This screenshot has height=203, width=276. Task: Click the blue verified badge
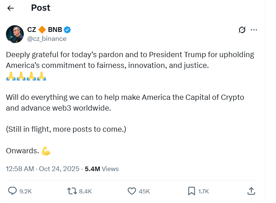pos(68,30)
